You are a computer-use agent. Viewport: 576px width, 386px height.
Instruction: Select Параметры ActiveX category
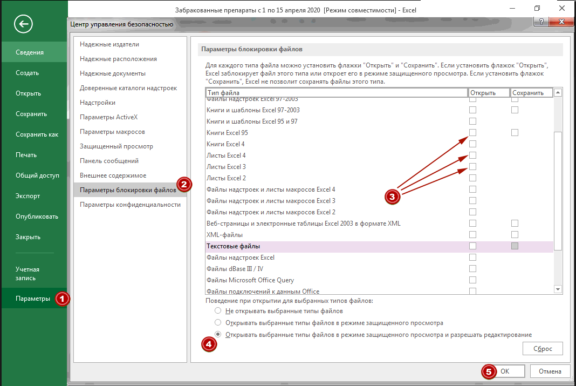click(130, 117)
